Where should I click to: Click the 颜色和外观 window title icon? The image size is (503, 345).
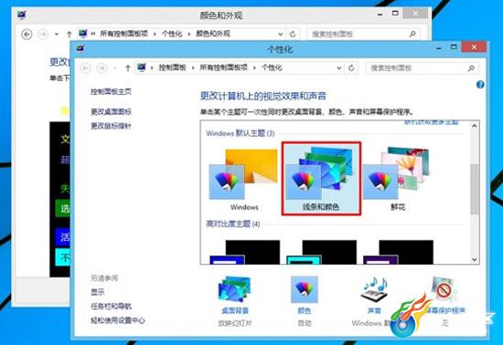coord(22,15)
